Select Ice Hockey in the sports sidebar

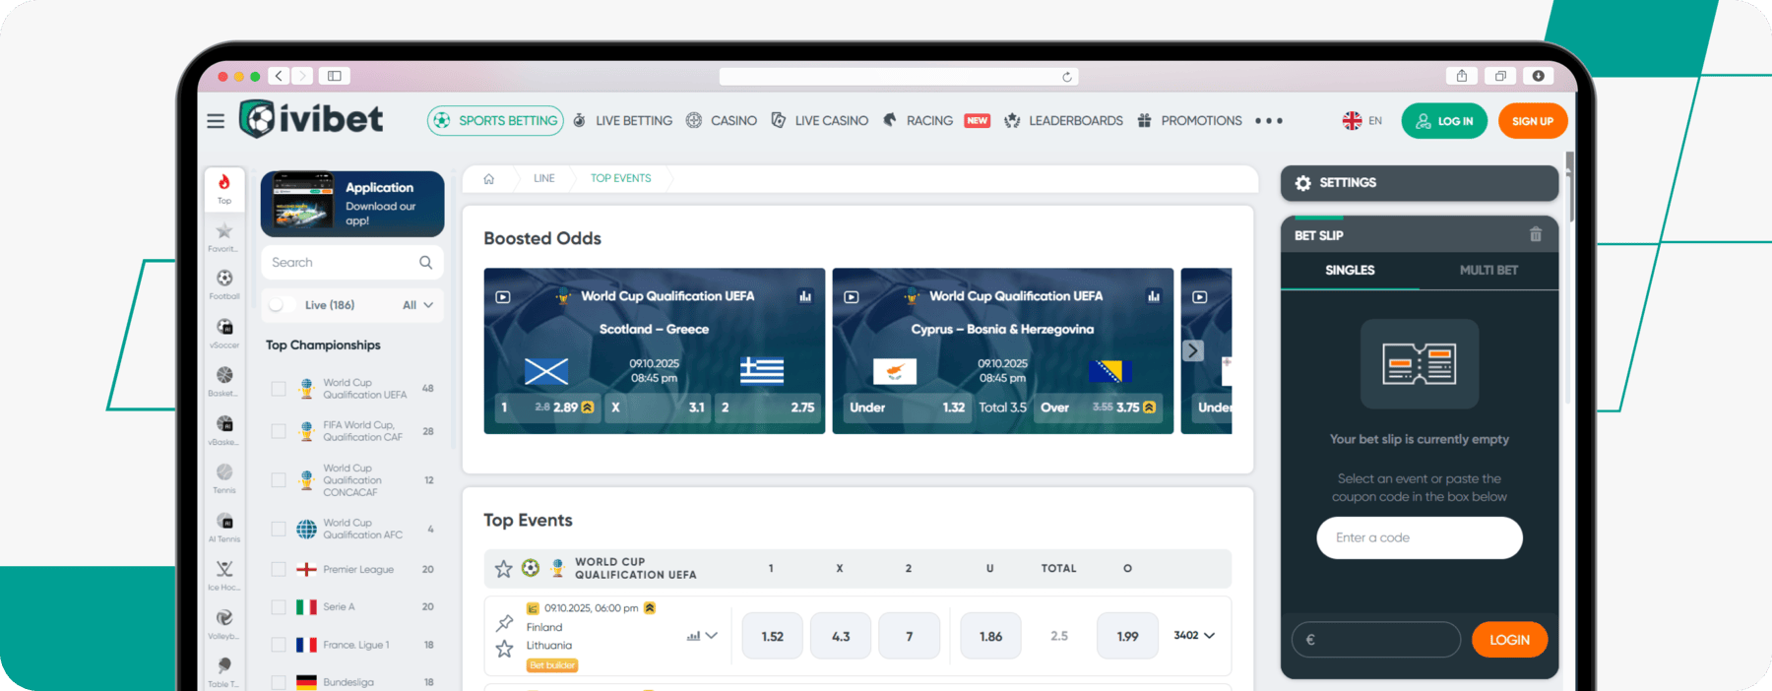[224, 575]
